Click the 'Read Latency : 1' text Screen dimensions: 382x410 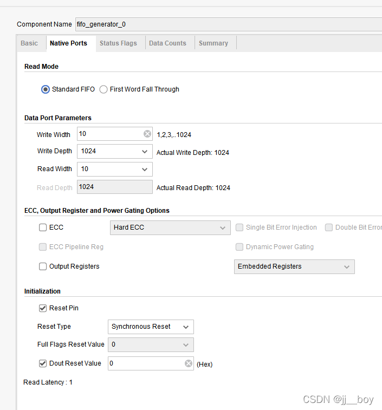coord(48,382)
